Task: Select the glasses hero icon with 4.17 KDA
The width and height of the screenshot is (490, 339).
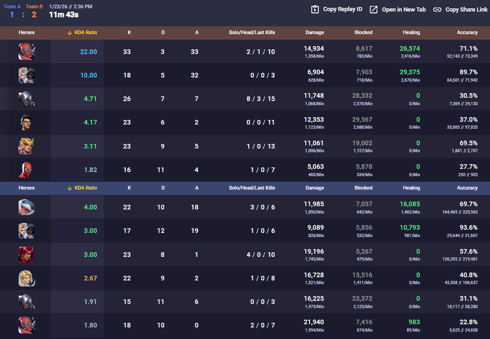Action: [x=27, y=123]
